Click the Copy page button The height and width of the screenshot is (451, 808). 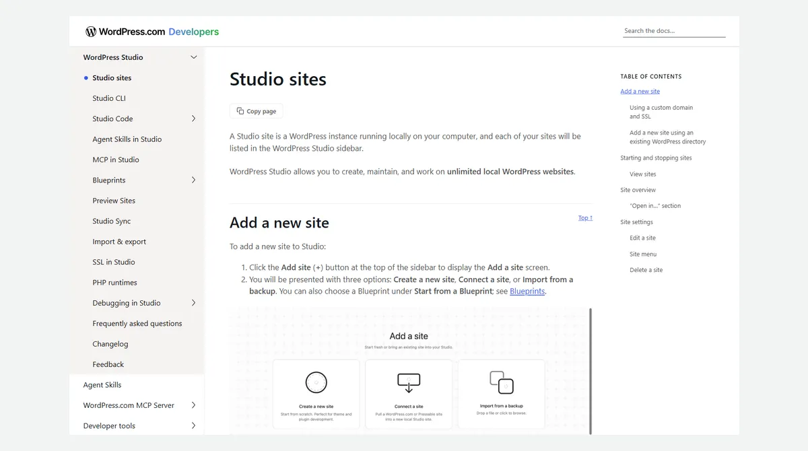[x=256, y=111]
